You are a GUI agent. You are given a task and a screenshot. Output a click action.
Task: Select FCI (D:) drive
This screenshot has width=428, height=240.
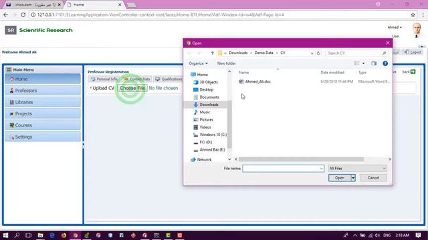pos(205,142)
